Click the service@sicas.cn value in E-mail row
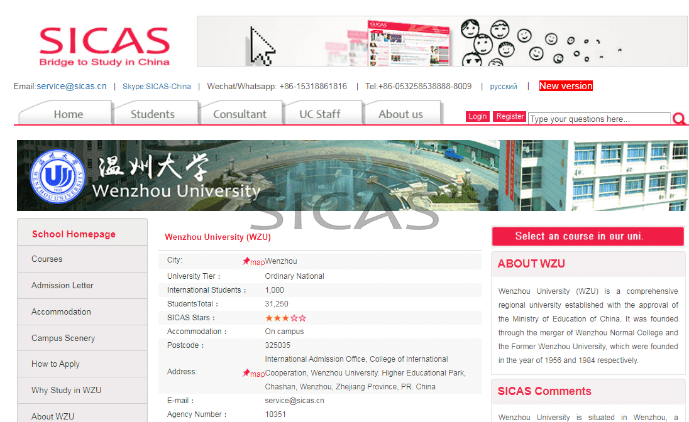The width and height of the screenshot is (689, 422). [x=294, y=401]
